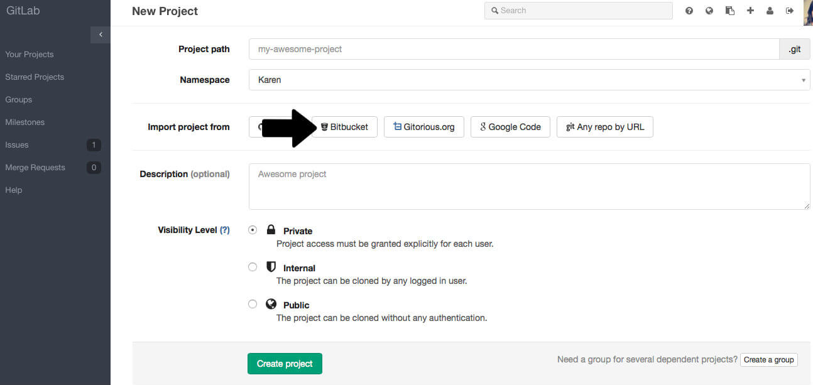The image size is (813, 385).
Task: Explore public projects via the globe icon
Action: 709,11
